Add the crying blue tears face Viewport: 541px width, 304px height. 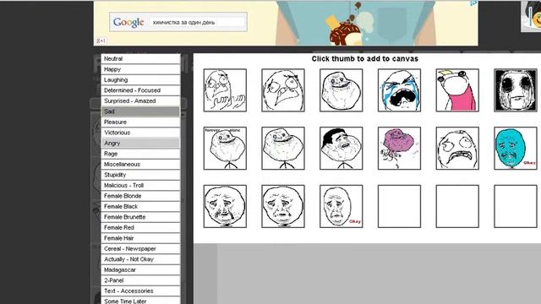pos(399,90)
